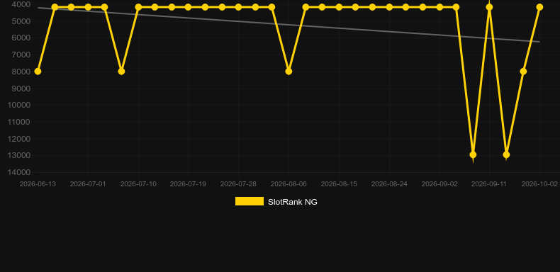This screenshot has height=272, width=560.
Task: Click the 12000 y-axis label
Action: [19, 139]
